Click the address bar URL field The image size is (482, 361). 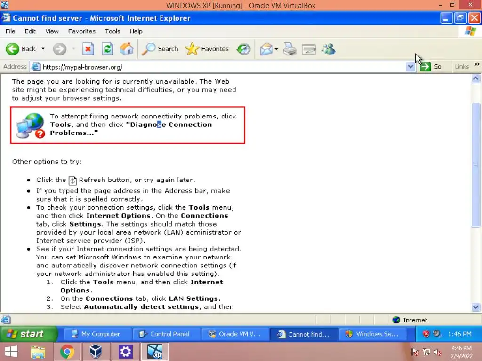pos(218,67)
